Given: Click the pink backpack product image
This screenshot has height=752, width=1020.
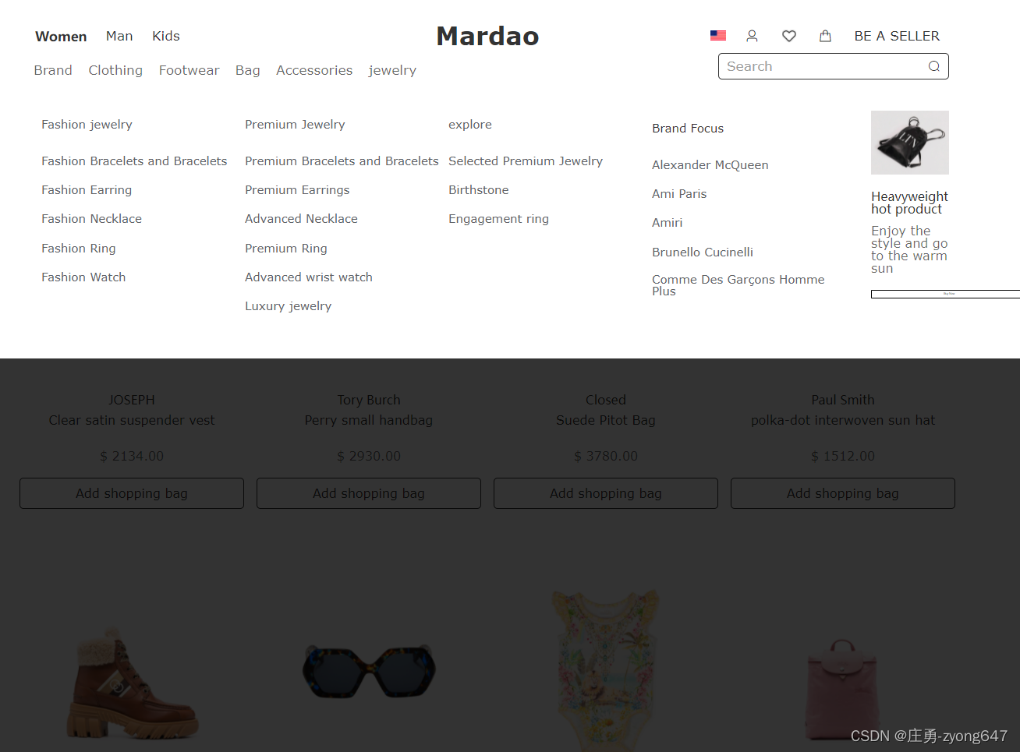Looking at the screenshot, I should [x=841, y=690].
